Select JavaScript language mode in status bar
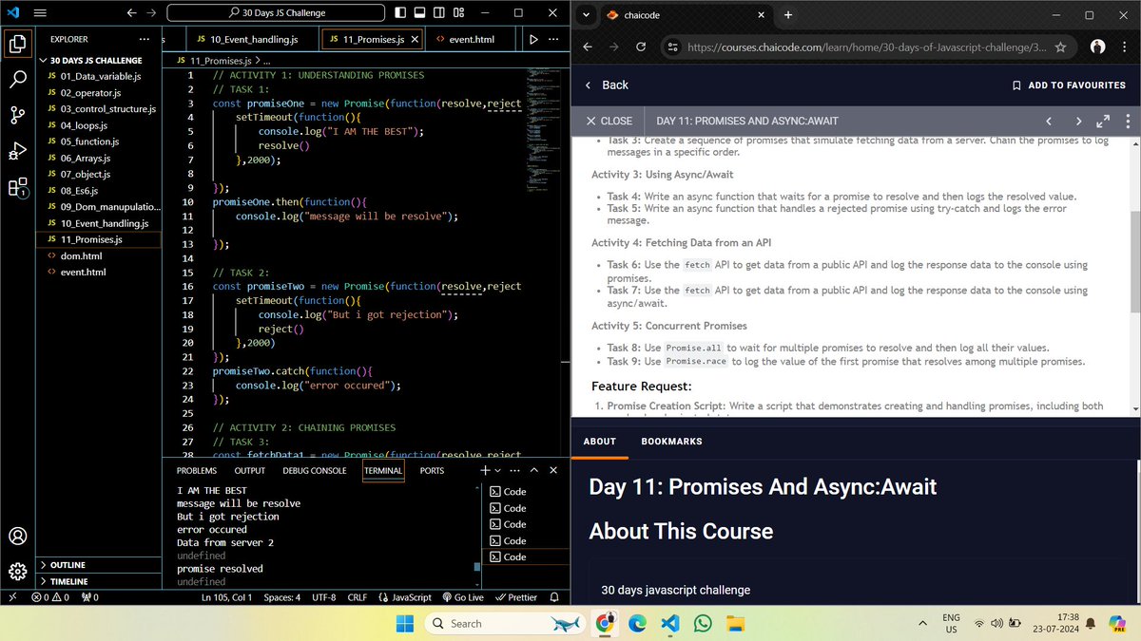Screen dimensions: 1141x641 coord(405,597)
